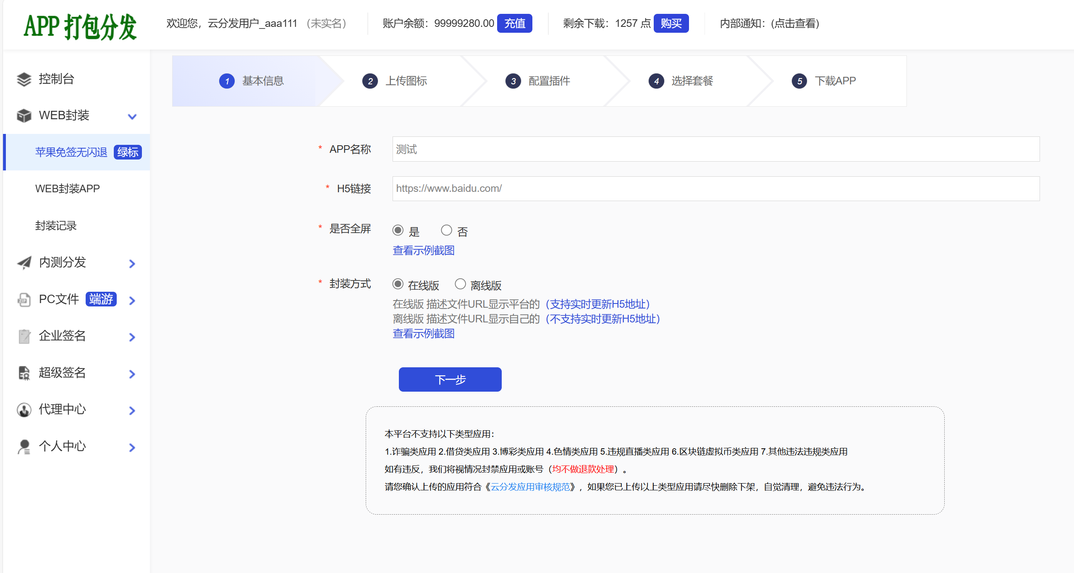Expand the 企业签名 submenu arrow
The image size is (1074, 573).
[132, 337]
